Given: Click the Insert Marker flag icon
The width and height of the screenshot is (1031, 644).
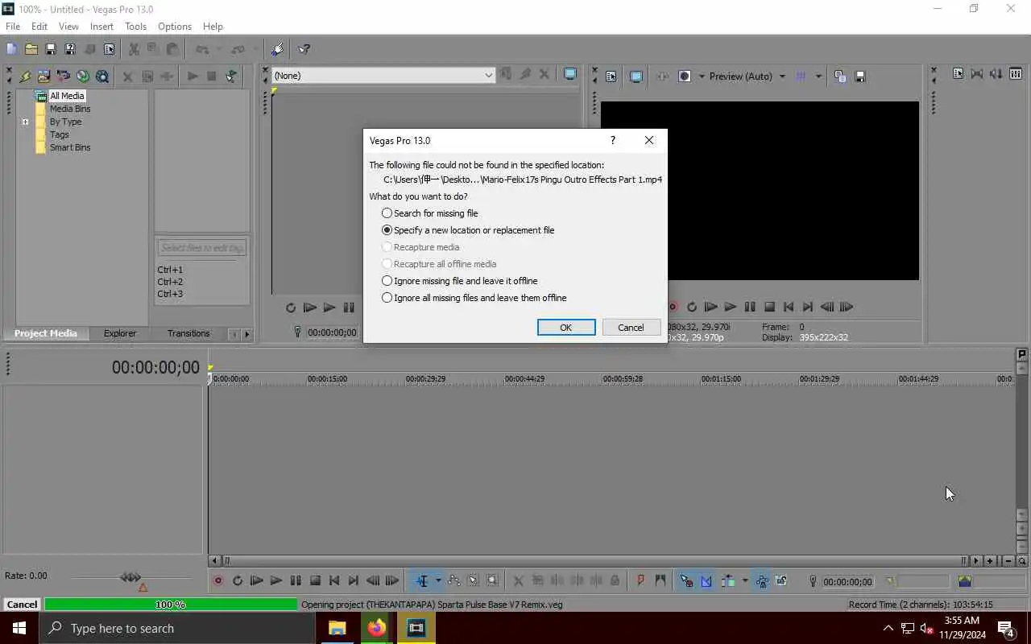Looking at the screenshot, I should 641,580.
